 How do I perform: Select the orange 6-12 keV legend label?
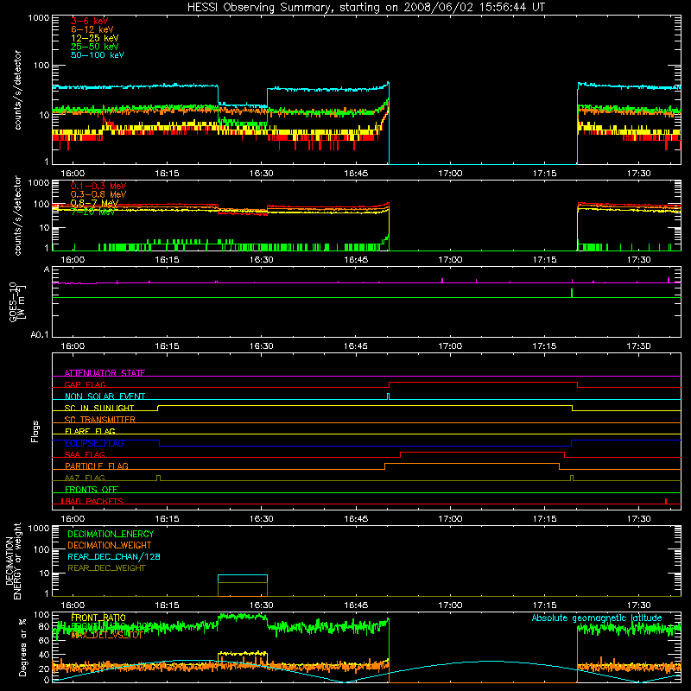(x=92, y=29)
